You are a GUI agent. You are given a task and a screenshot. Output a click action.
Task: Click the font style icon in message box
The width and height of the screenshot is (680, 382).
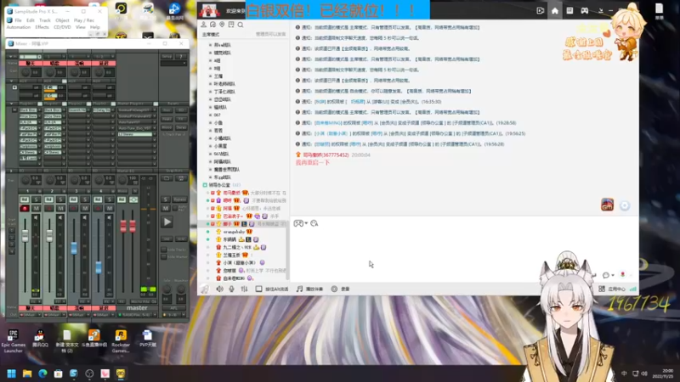point(314,223)
